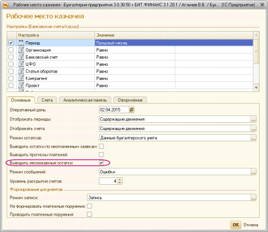
Task: Click the Проект filter icon
Action: [x=21, y=86]
